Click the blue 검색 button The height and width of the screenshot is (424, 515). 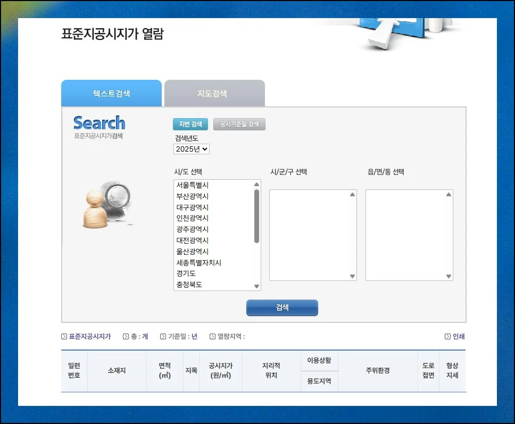pos(282,307)
